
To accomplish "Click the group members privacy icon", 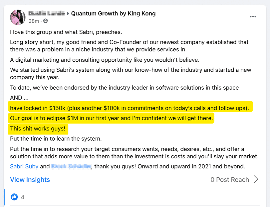I will pyautogui.click(x=46, y=21).
